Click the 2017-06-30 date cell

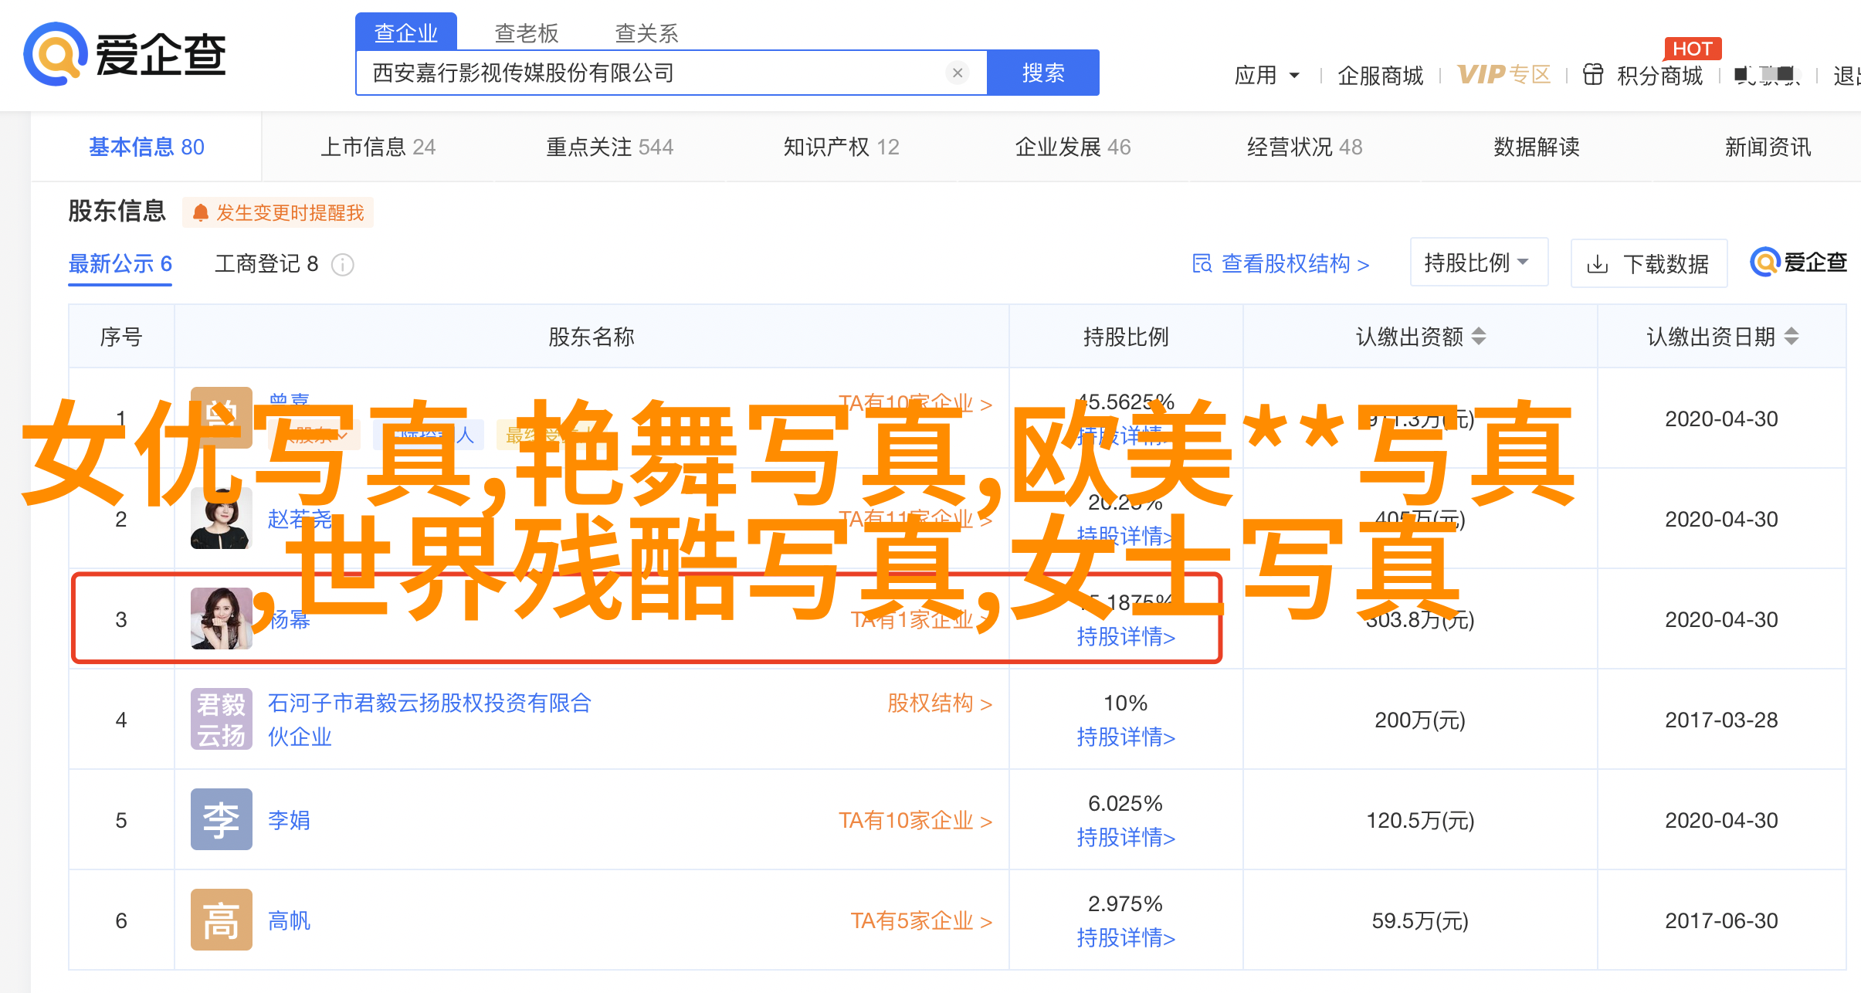pos(1721,920)
